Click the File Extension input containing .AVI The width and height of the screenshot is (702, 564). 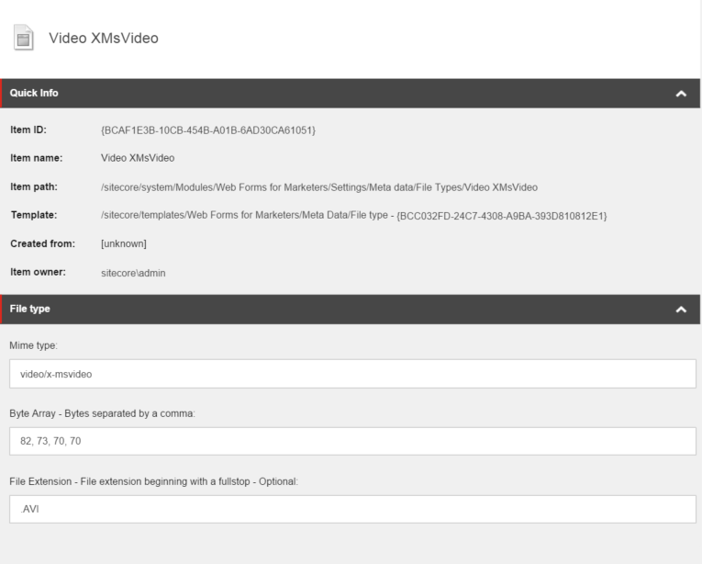coord(349,508)
